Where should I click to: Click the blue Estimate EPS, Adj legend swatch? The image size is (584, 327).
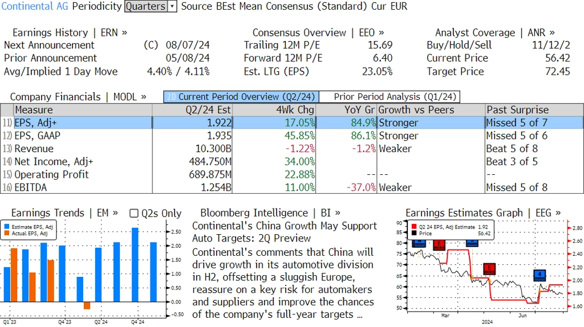(7, 227)
